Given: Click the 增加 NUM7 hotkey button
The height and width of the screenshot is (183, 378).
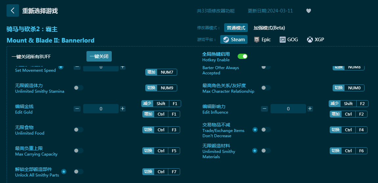Looking at the screenshot, I should 161,72.
